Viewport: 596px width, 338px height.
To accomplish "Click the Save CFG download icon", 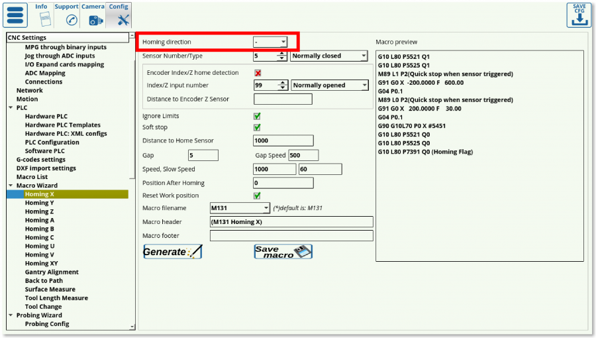I will (579, 15).
